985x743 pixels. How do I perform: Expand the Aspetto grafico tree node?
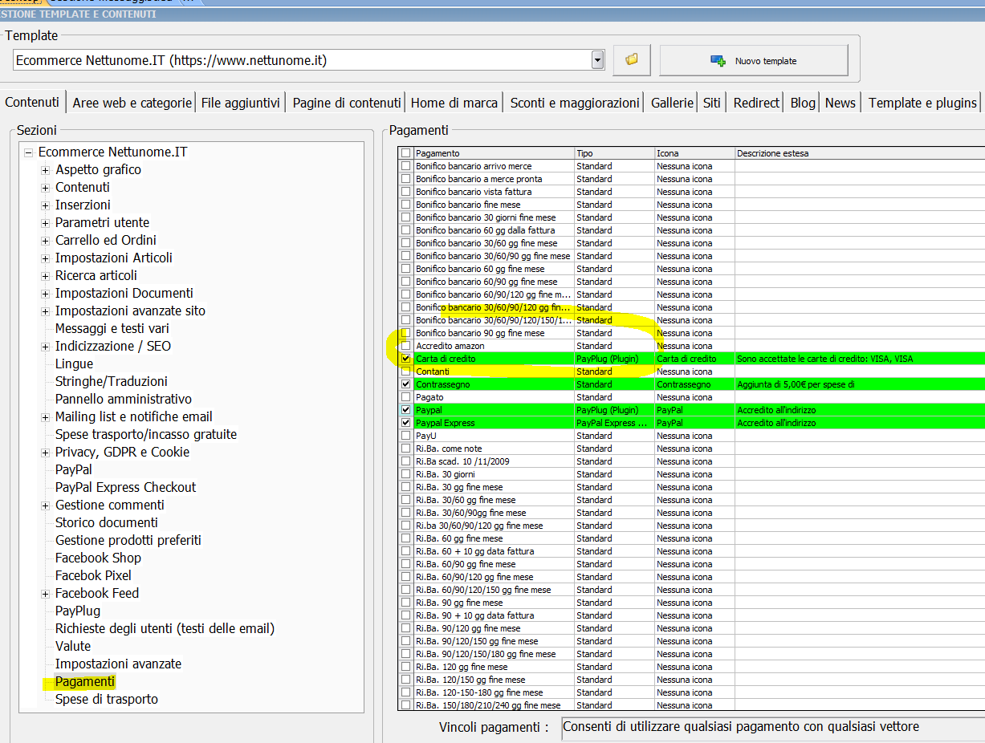pos(46,170)
